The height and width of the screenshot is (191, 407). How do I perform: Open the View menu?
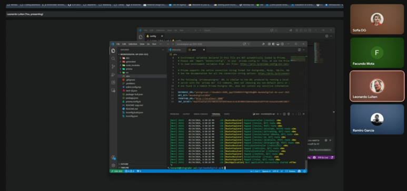coord(142,44)
